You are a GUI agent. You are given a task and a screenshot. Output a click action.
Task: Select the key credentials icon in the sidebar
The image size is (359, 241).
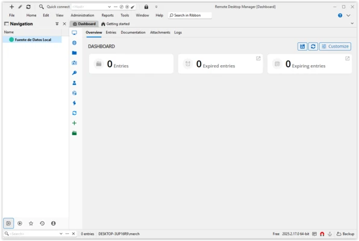coord(75,73)
